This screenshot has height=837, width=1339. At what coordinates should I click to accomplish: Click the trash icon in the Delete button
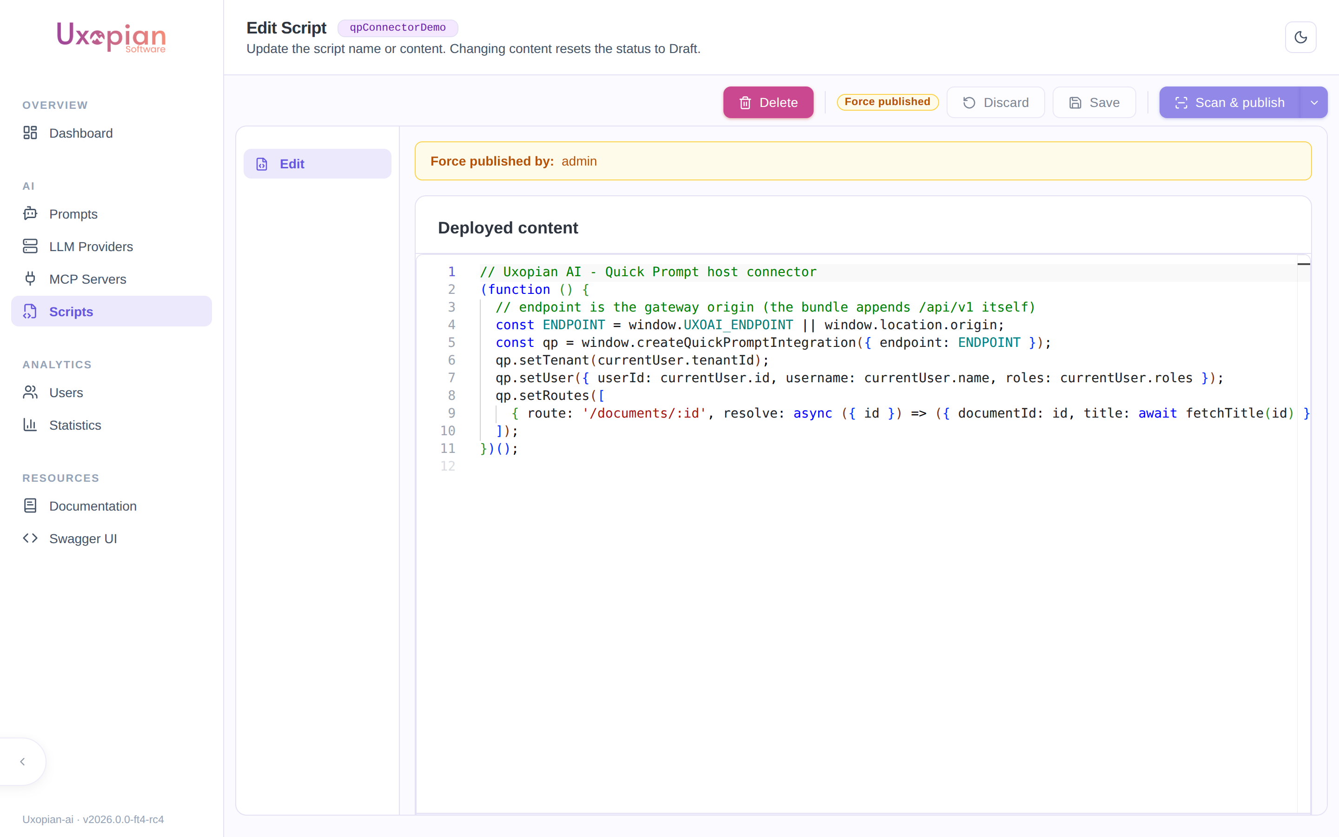[745, 102]
